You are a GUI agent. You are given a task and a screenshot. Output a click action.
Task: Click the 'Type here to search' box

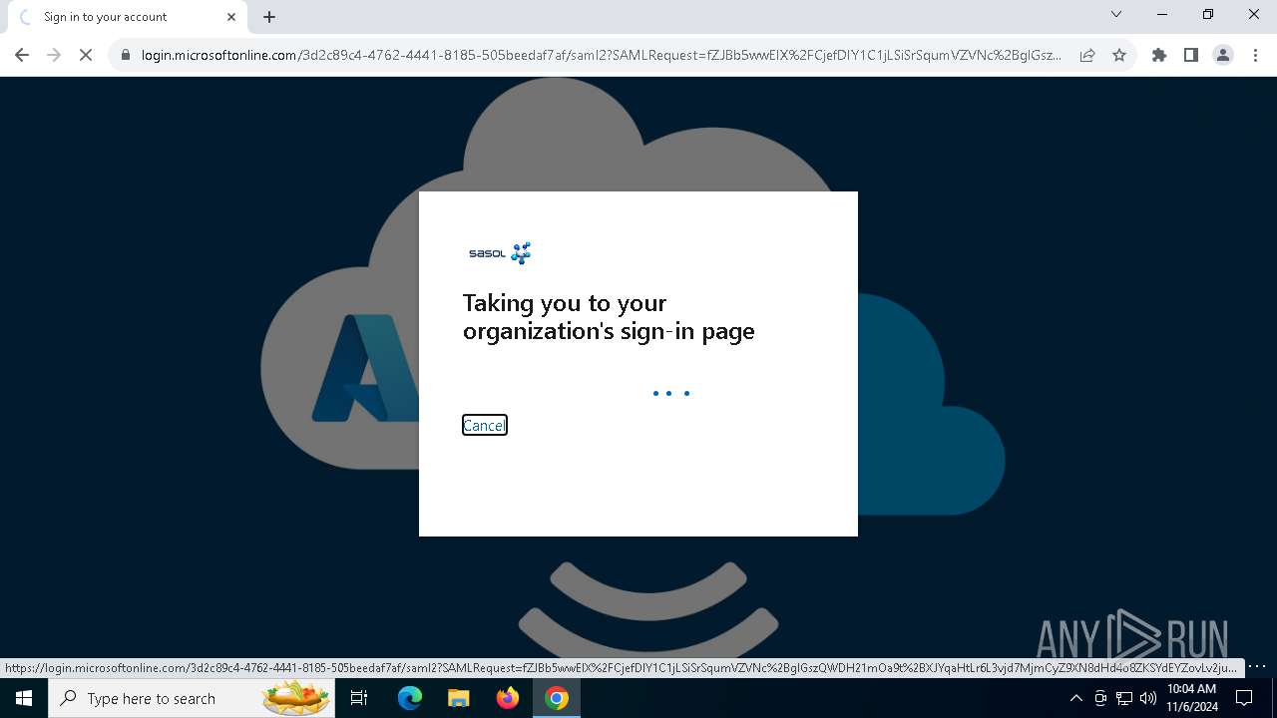click(192, 698)
